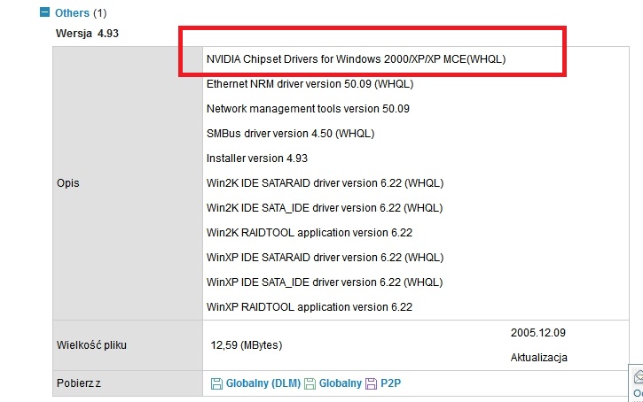Select Win2K IDE SATA_IDE driver line
Screen dimensions: 643x402
pyautogui.click(x=325, y=208)
